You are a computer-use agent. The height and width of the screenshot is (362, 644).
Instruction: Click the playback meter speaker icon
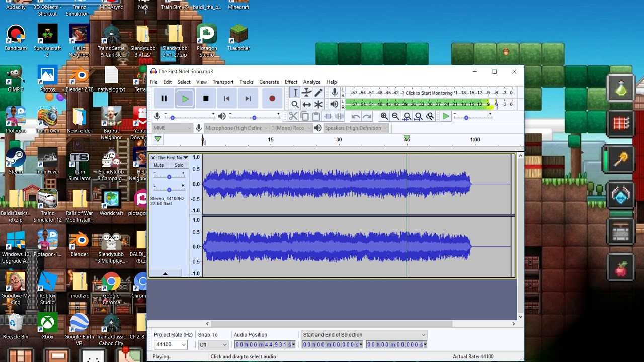tap(334, 104)
